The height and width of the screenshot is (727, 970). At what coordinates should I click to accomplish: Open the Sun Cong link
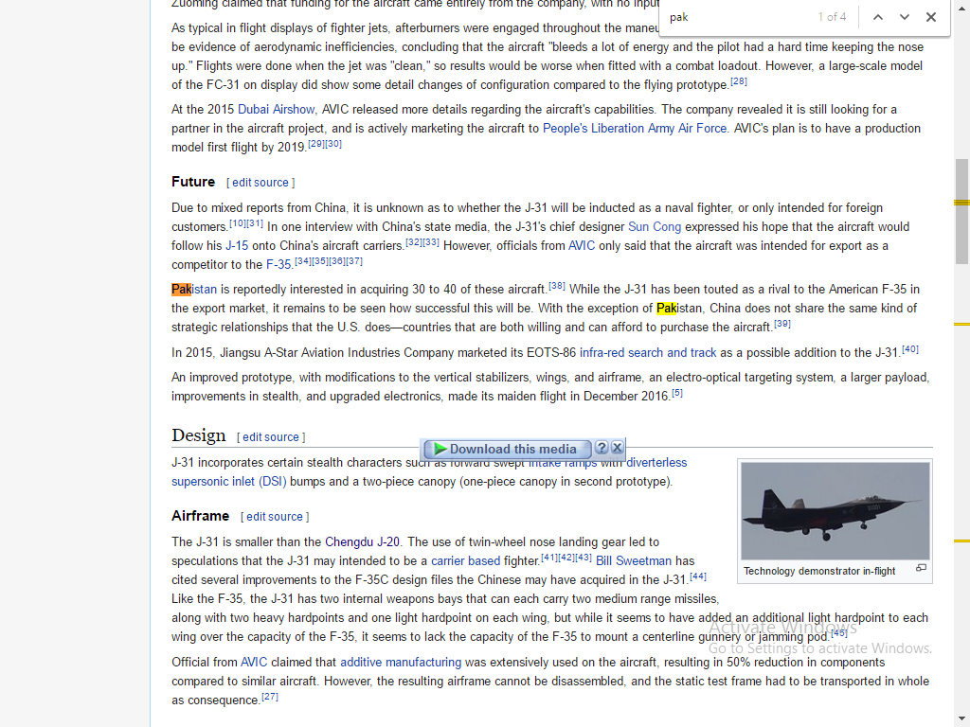tap(655, 227)
